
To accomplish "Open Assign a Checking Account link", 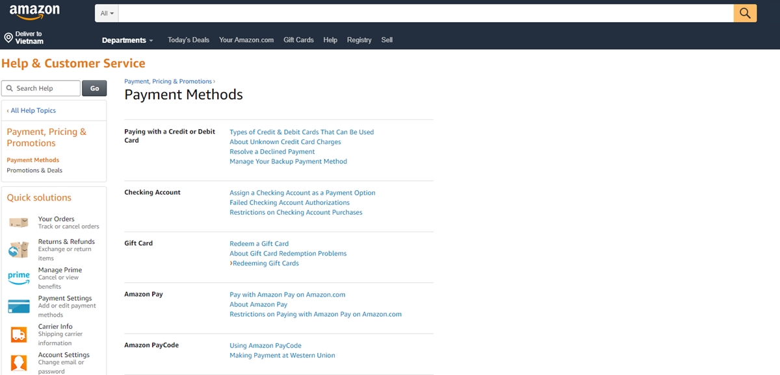I will tap(302, 193).
